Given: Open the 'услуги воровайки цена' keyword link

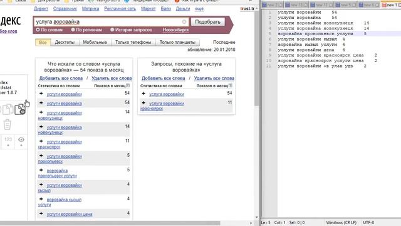Looking at the screenshot, I should coord(70,214).
